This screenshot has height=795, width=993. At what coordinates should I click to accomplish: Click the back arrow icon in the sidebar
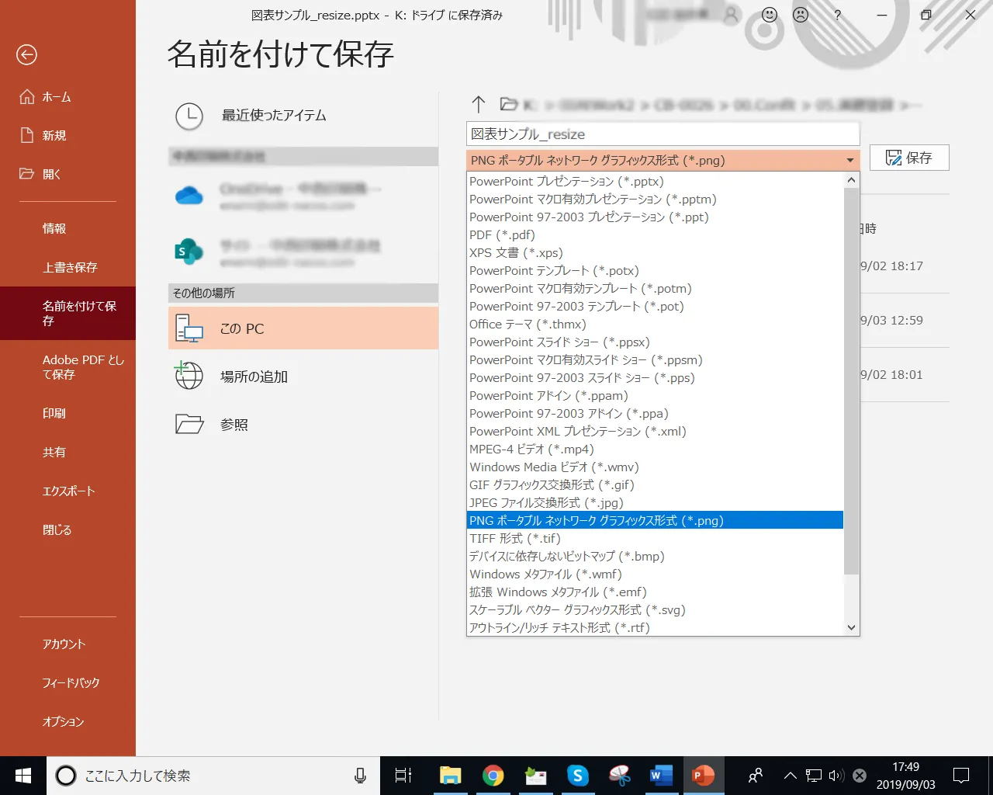coord(26,54)
